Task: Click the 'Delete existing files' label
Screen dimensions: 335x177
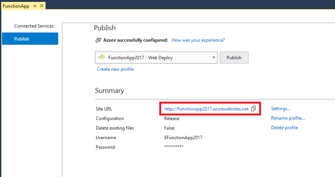Action: [115, 128]
